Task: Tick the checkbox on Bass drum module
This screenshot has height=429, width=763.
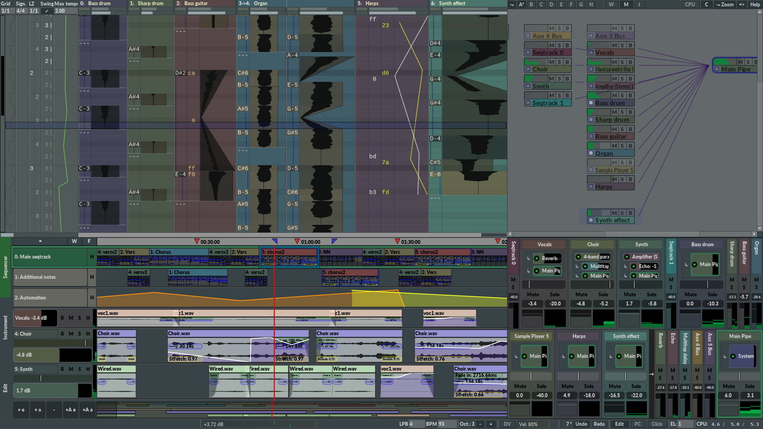Action: point(591,103)
